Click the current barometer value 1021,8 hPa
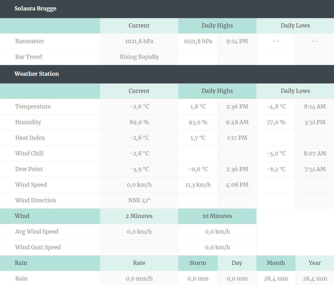This screenshot has width=334, height=285. 139,41
